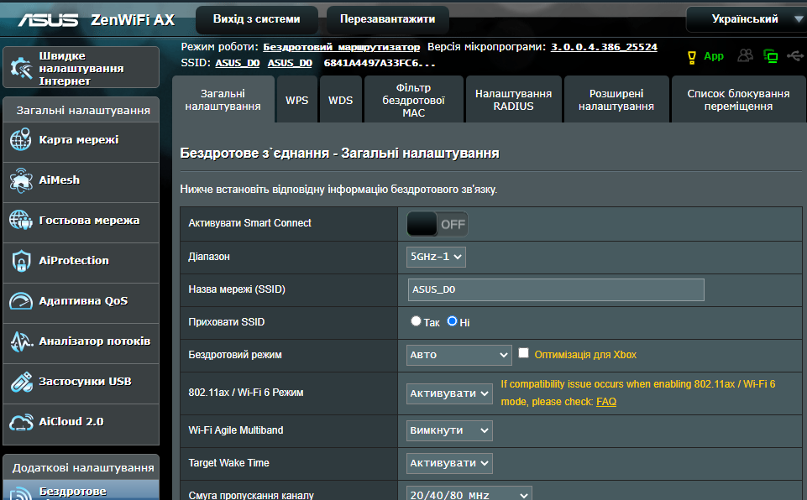Click the AiCloud 2.0 cloud icon
This screenshot has width=807, height=500.
[21, 422]
